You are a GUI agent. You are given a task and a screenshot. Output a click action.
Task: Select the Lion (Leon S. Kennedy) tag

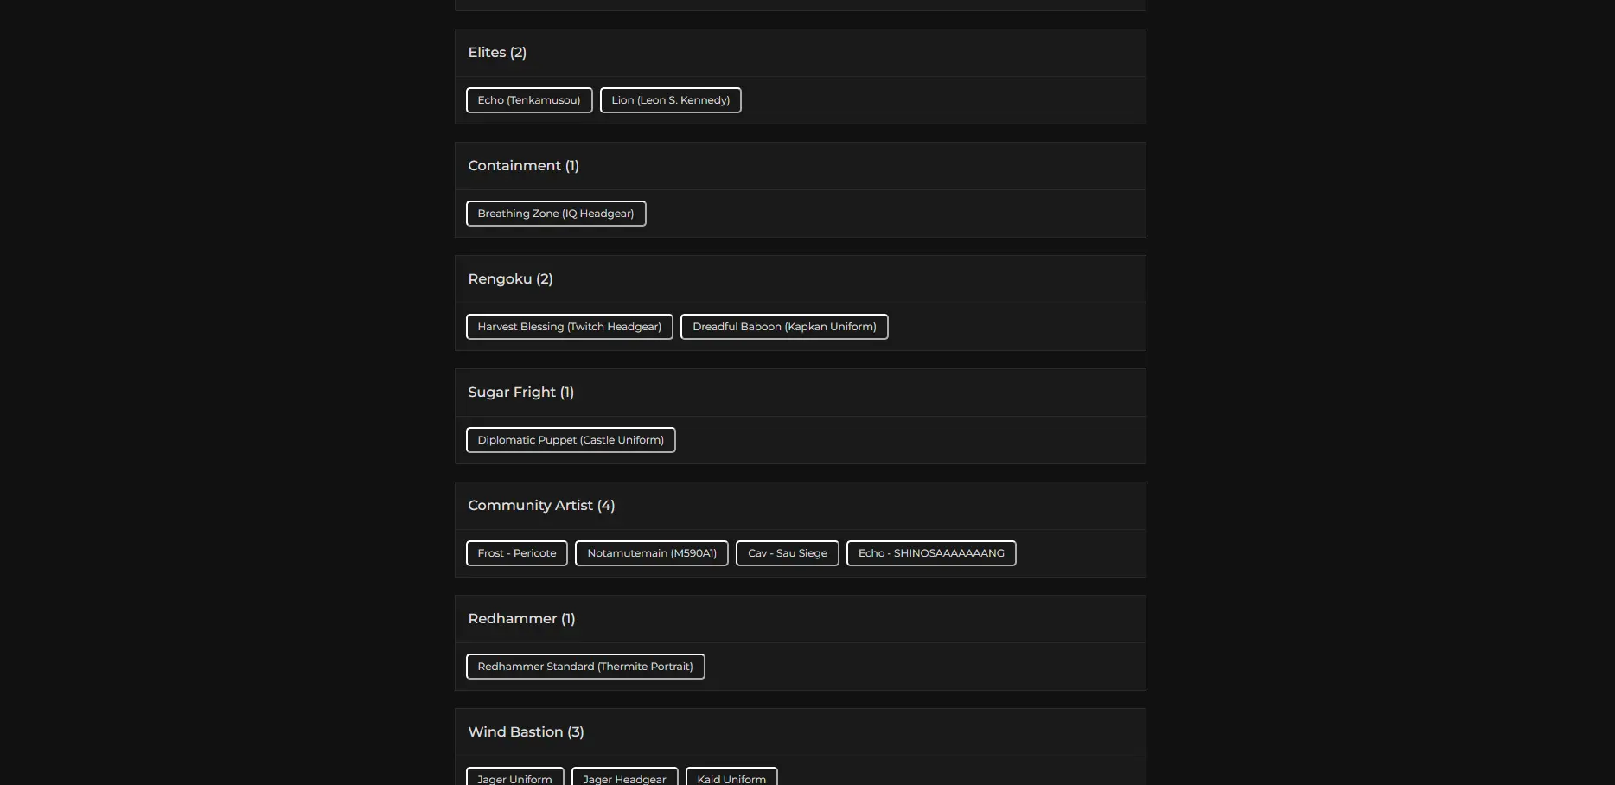[670, 100]
